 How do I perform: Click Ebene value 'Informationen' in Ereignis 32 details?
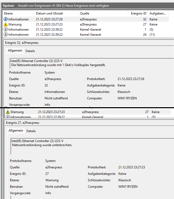click(x=55, y=92)
